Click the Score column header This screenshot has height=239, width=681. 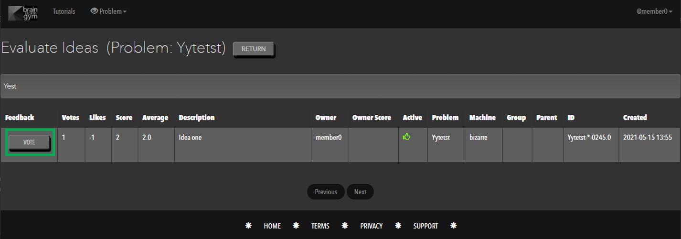124,118
